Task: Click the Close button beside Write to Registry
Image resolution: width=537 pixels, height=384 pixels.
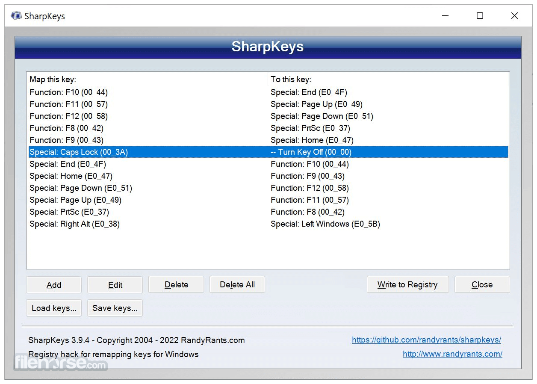Action: [482, 285]
